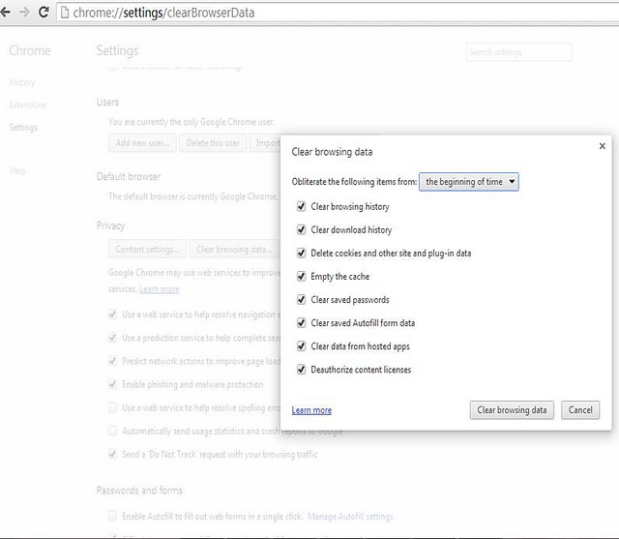Enable web service for spelling errors
The image size is (619, 539).
[x=112, y=407]
